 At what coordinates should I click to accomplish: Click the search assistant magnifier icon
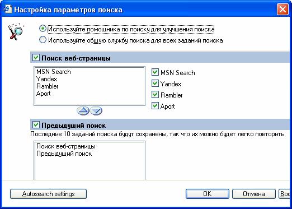coord(16,31)
